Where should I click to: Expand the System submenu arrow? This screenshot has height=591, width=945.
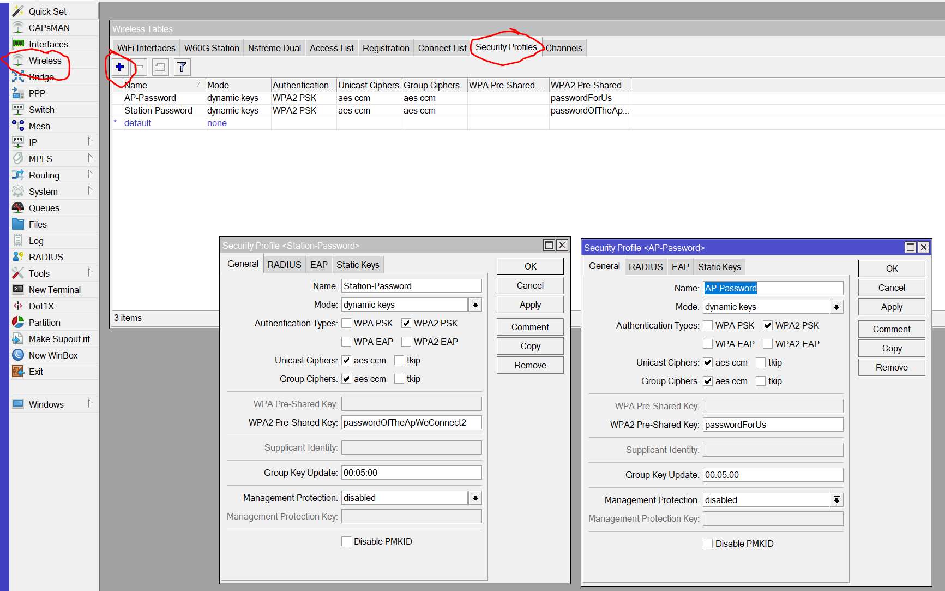tap(90, 191)
